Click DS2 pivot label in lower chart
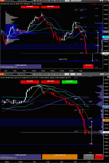 [90, 153]
